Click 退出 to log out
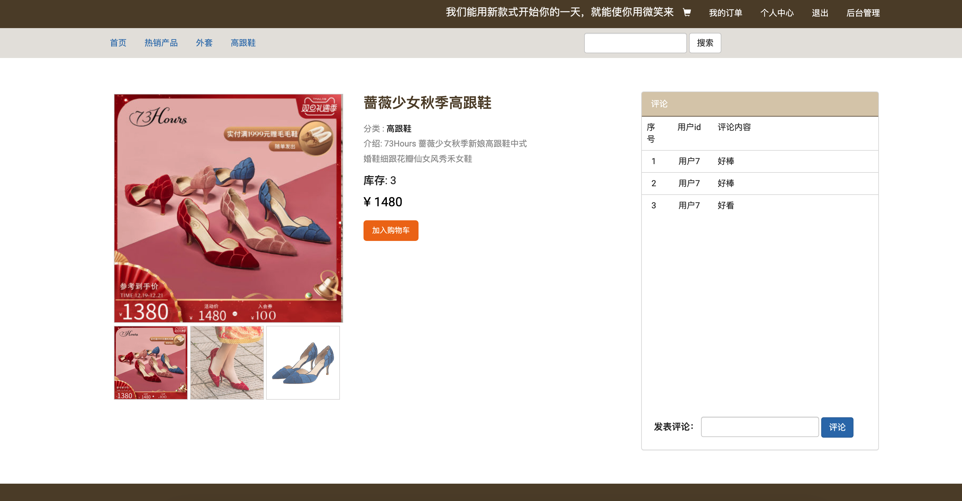Viewport: 962px width, 501px height. tap(820, 13)
